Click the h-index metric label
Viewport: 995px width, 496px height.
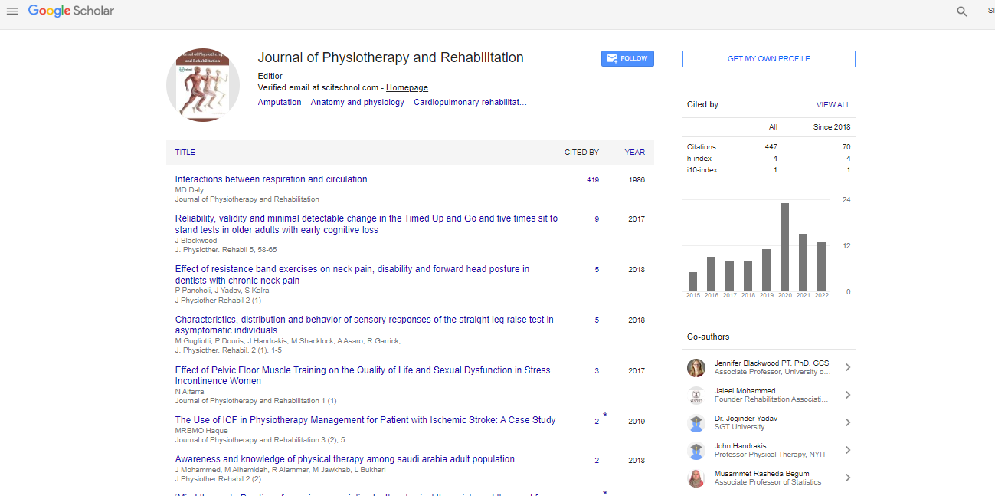[699, 159]
